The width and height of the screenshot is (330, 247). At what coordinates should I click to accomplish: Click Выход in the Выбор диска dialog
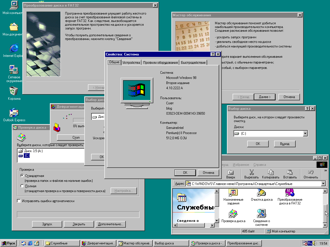(x=285, y=144)
